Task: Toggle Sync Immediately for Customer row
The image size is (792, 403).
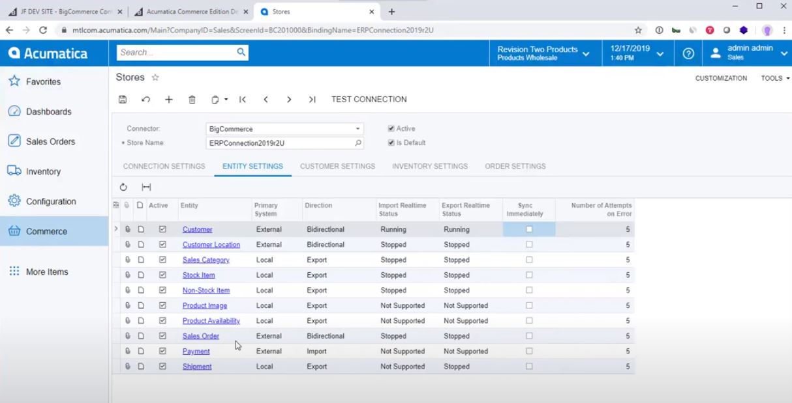Action: point(529,229)
